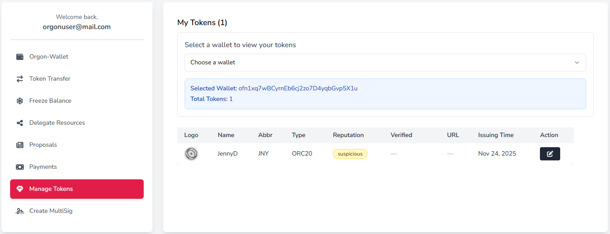Open the Token Transfer menu item
This screenshot has height=234, width=610.
(x=50, y=79)
